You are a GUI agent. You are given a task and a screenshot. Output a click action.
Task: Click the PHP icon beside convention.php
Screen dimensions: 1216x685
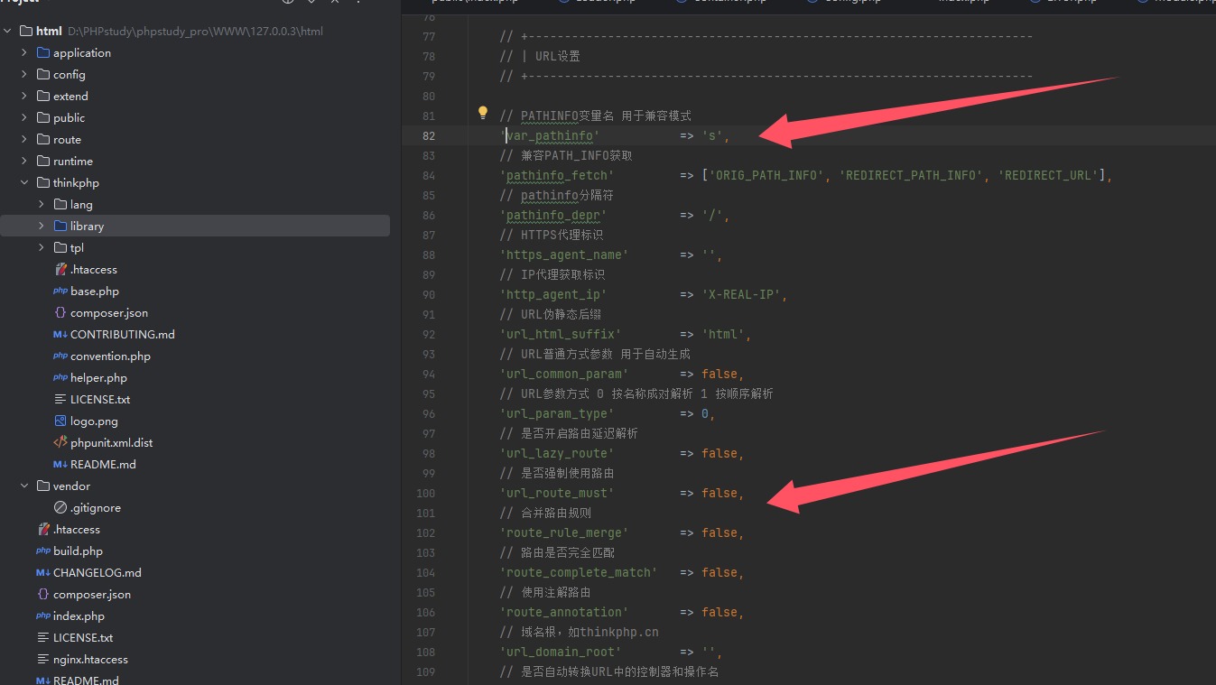60,356
